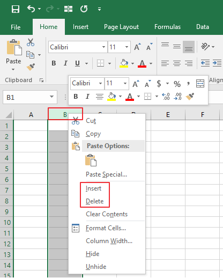Expand ribbon fill color dropdown arrow
Screen dimensions: 223x278
coord(132,63)
